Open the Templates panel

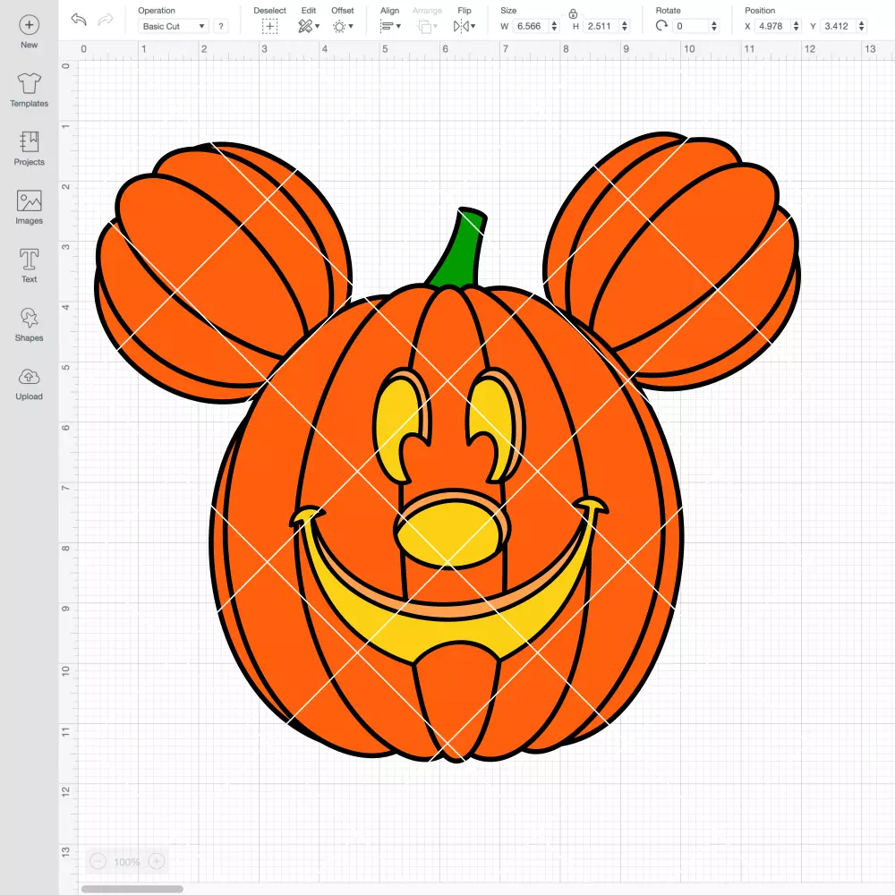pyautogui.click(x=30, y=90)
